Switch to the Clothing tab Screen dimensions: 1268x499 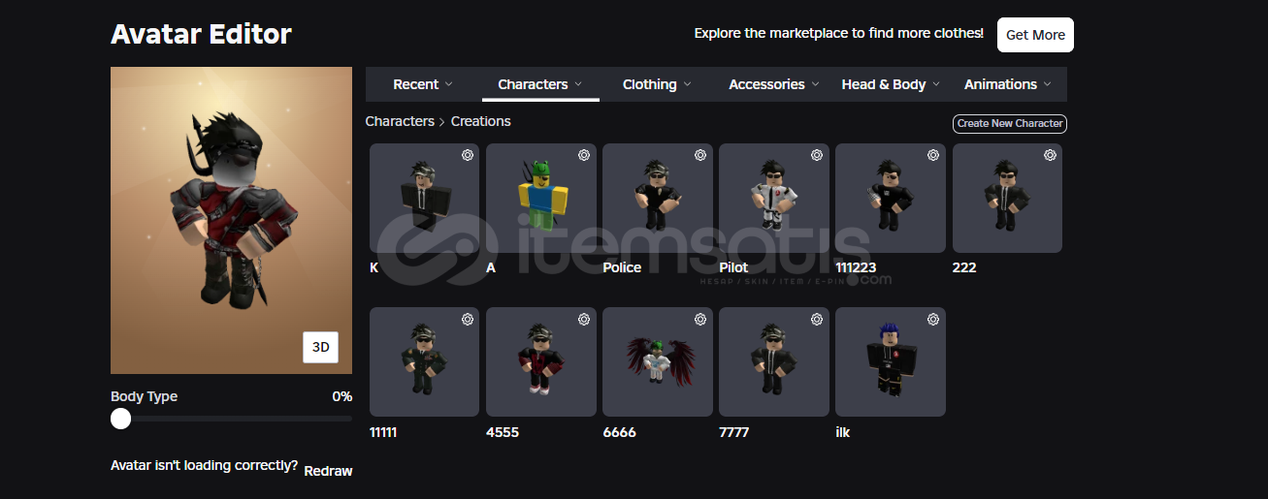658,84
